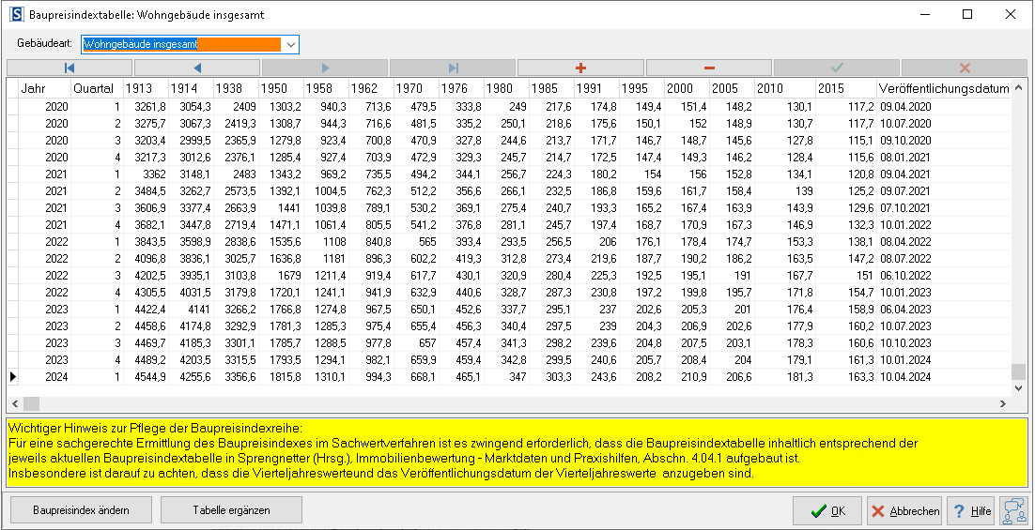Click the Gebäudeart combo box field
Image resolution: width=1035 pixels, height=530 pixels.
click(190, 45)
